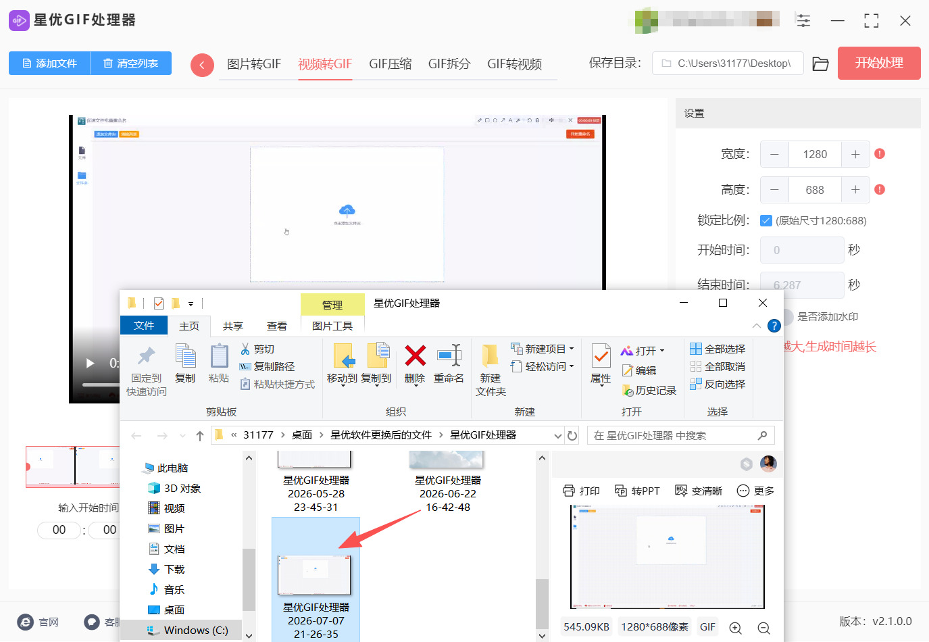
Task: Open the official website (官网) link
Action: tap(39, 622)
